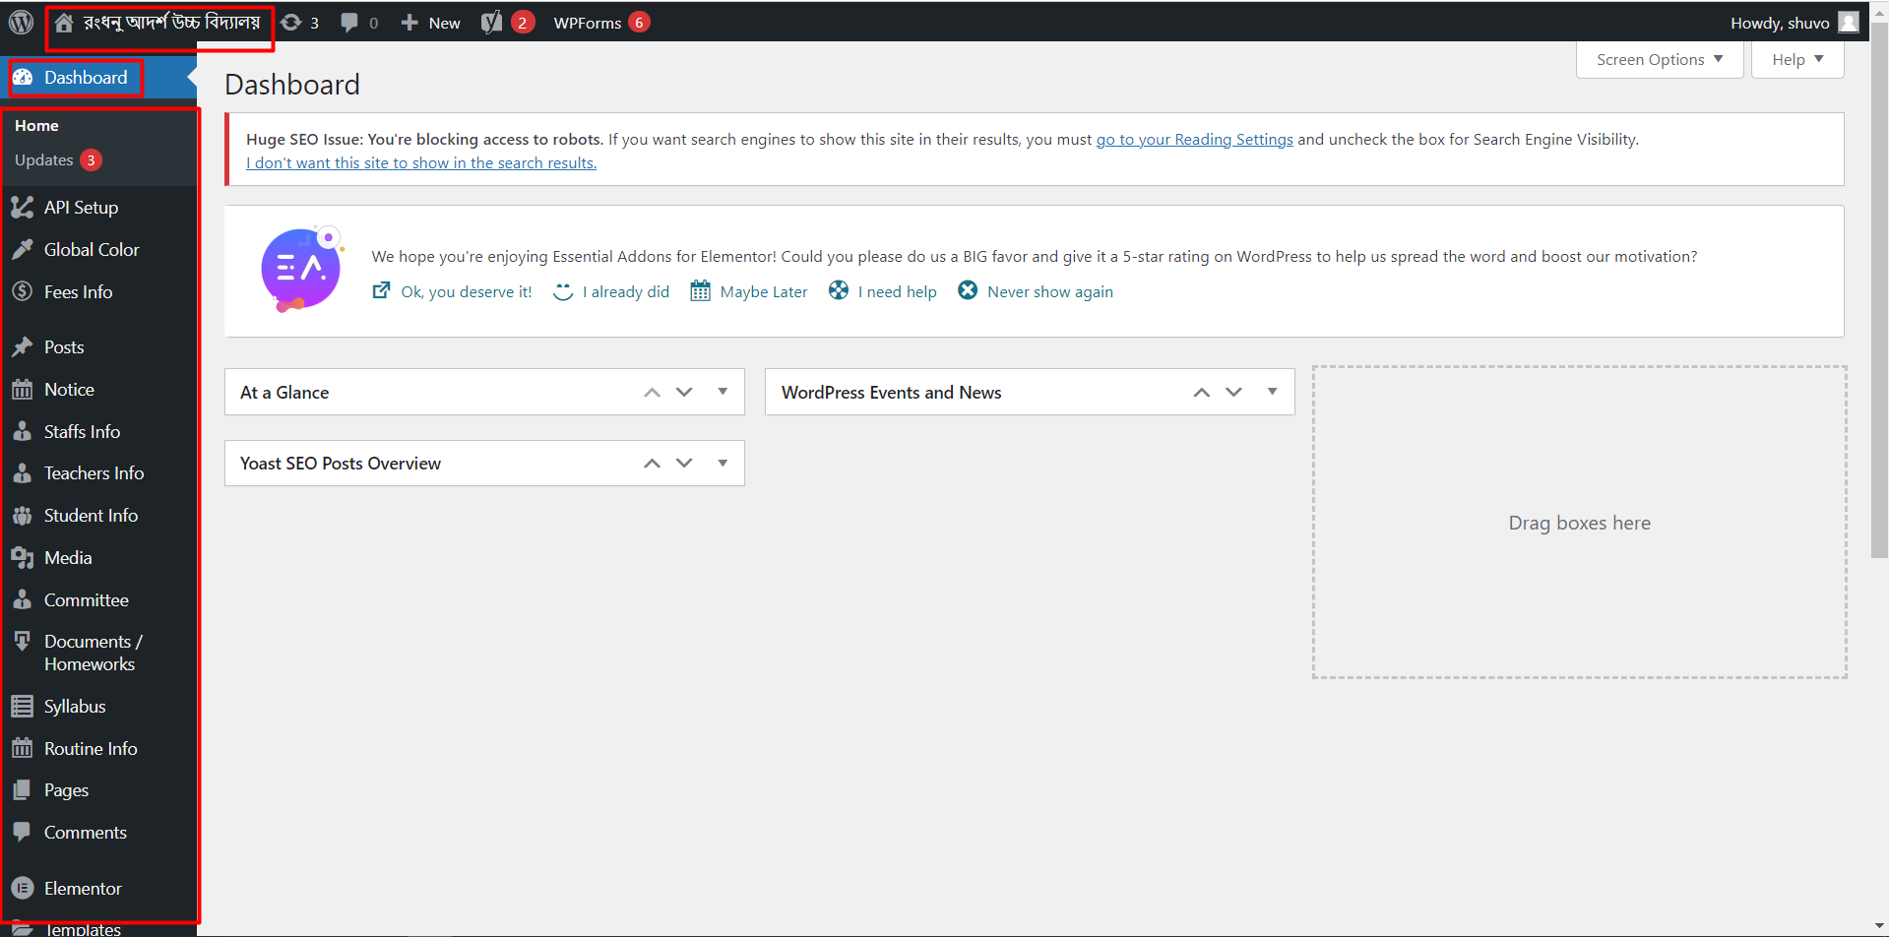Click the user avatar next to Howdy, shuvo
The height and width of the screenshot is (937, 1889).
click(x=1848, y=22)
